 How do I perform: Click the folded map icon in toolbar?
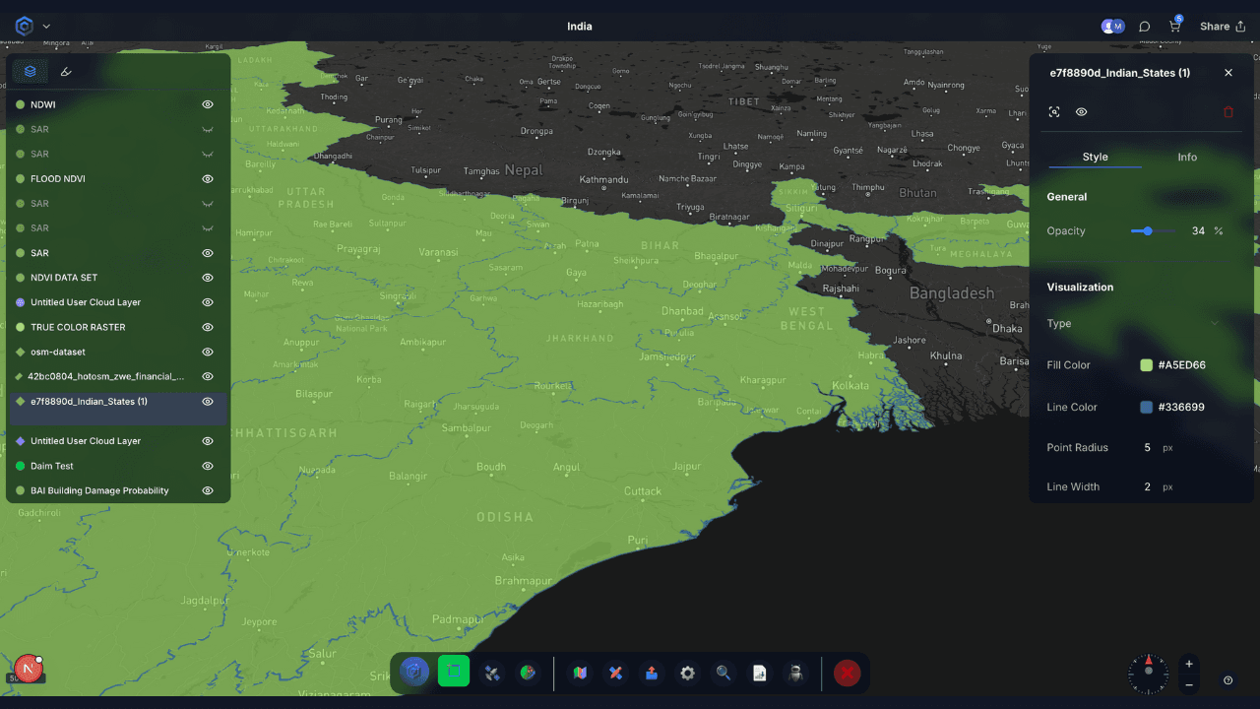(580, 673)
